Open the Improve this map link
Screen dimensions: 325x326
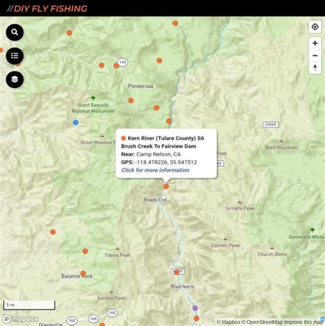(304, 322)
